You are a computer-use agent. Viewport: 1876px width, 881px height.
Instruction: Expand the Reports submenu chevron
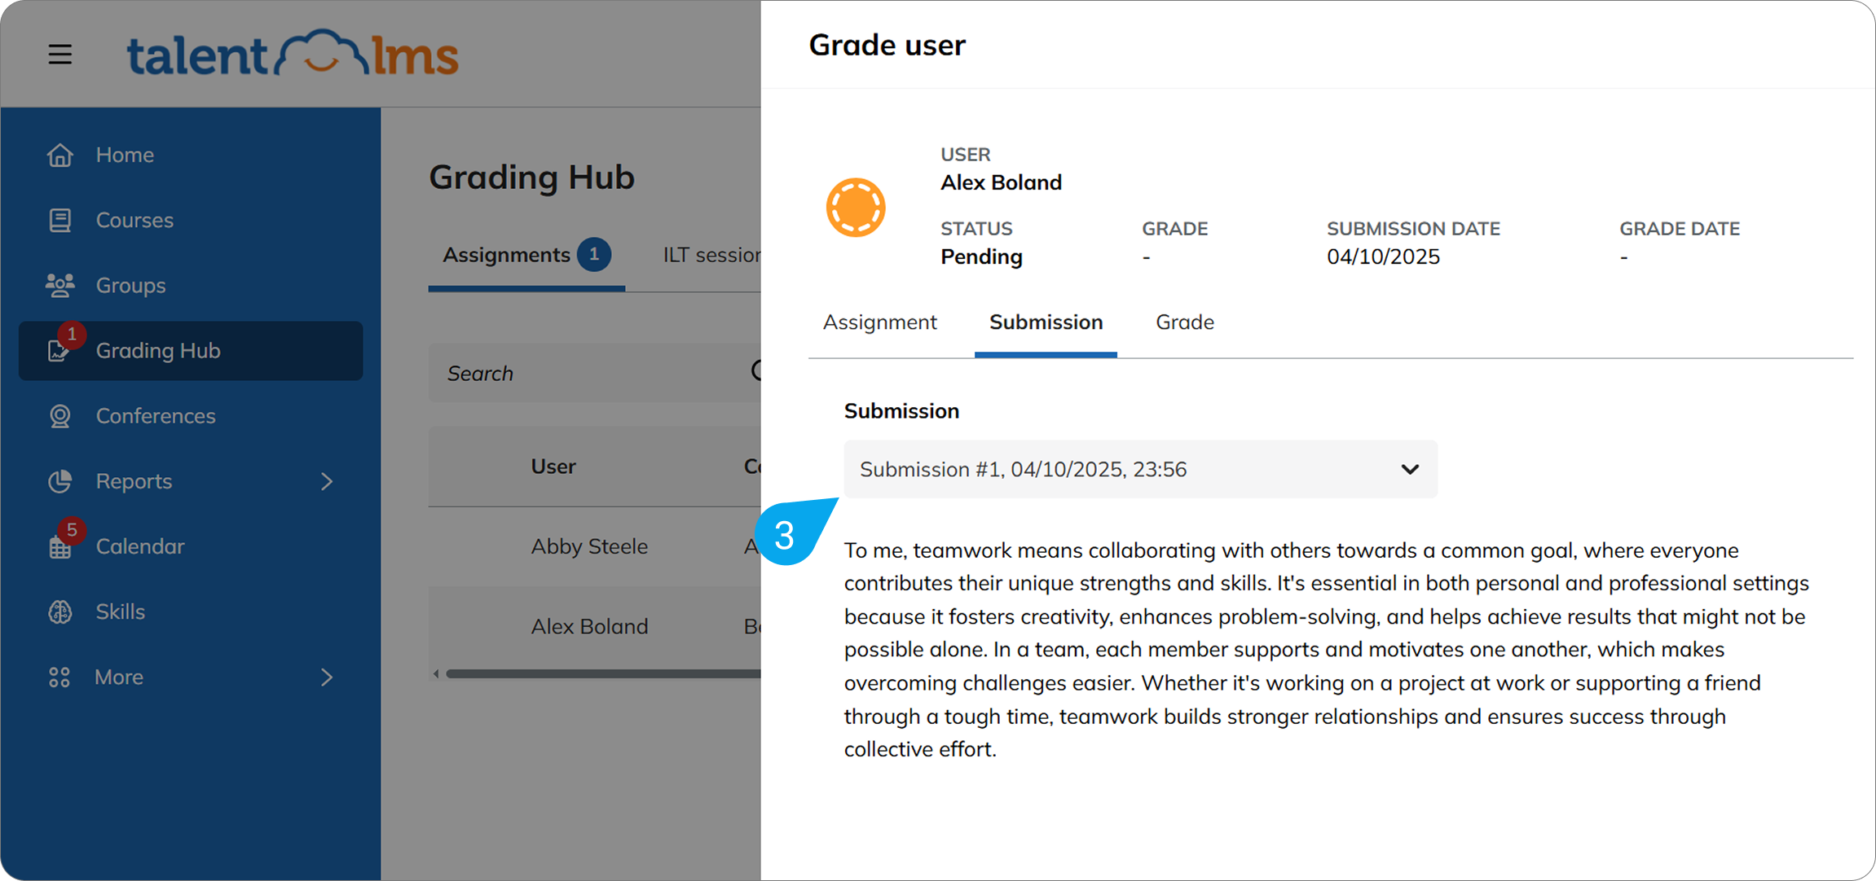(x=327, y=481)
